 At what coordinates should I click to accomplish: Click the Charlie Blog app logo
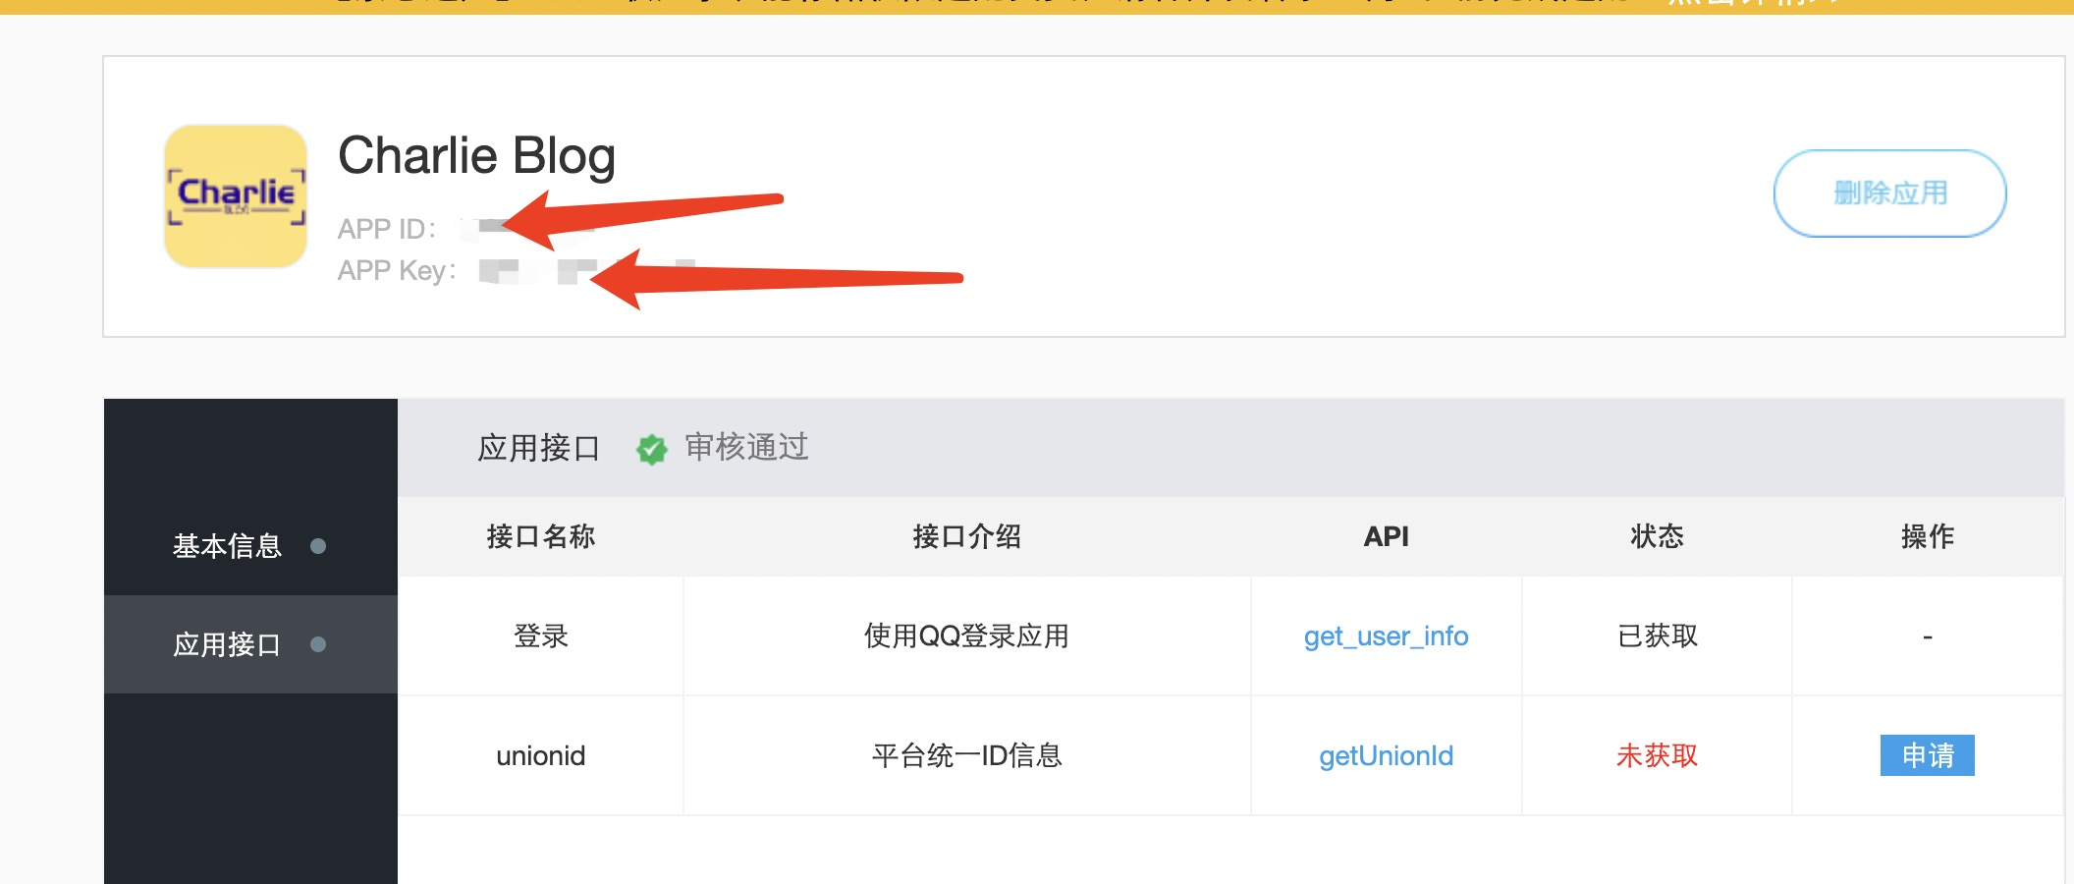[236, 196]
